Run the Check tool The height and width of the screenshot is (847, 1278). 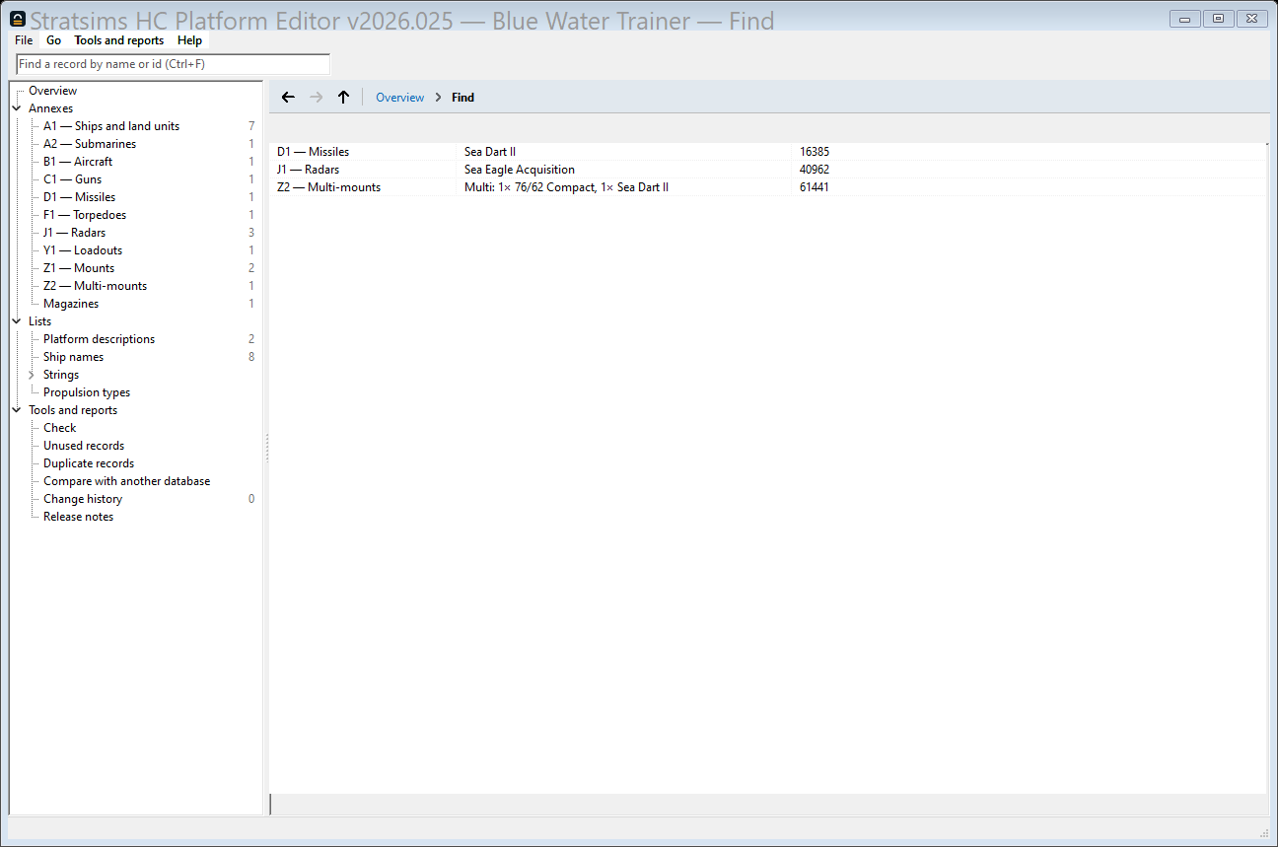click(x=59, y=428)
